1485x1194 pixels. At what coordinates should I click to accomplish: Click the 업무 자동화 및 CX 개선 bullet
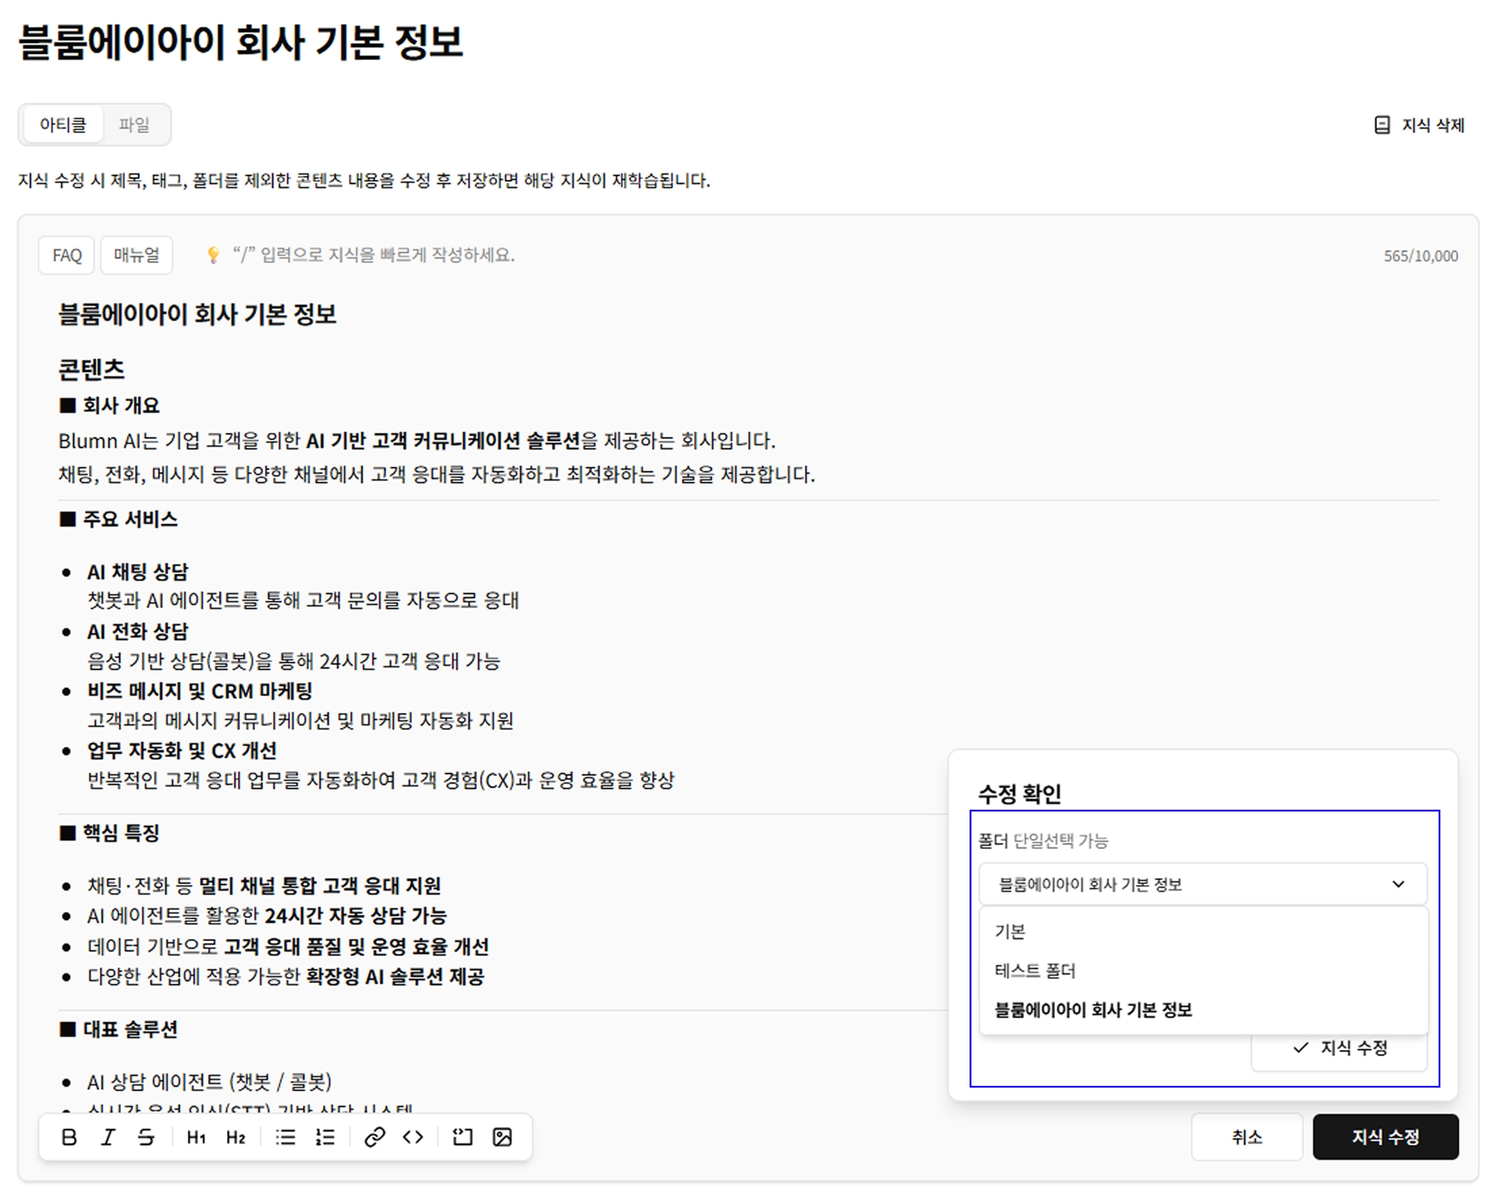tap(182, 750)
